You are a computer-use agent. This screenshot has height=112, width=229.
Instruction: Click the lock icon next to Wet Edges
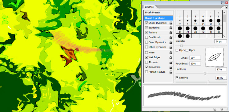171,58
